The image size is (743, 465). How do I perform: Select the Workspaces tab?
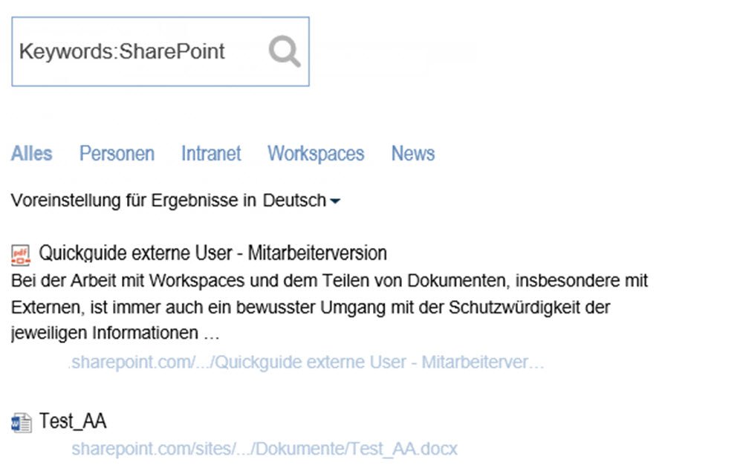(316, 154)
